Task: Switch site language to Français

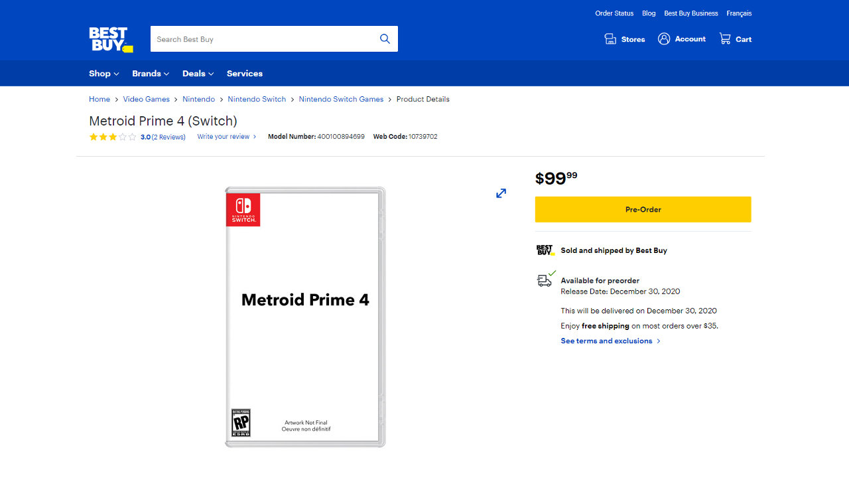Action: (739, 13)
